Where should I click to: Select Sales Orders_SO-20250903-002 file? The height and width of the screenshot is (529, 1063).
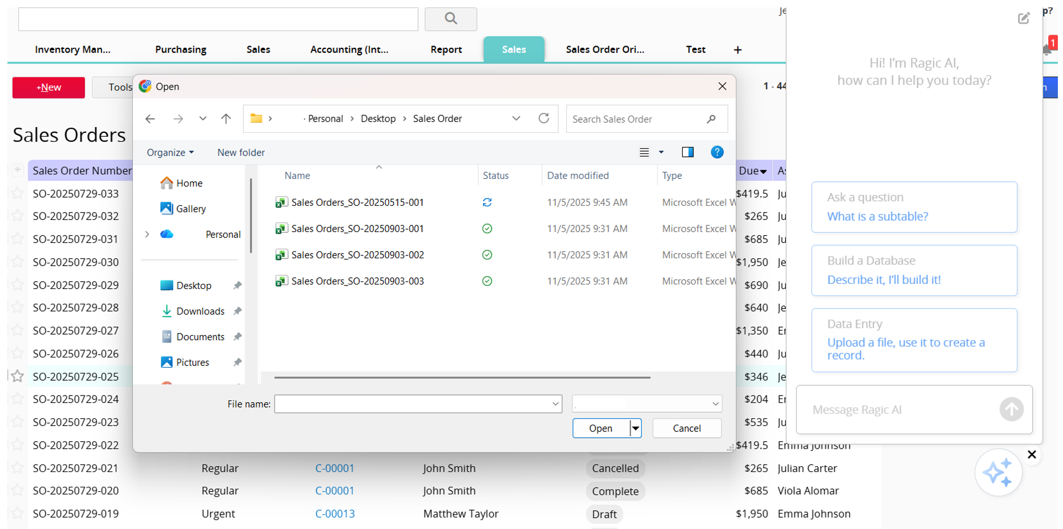coord(358,255)
